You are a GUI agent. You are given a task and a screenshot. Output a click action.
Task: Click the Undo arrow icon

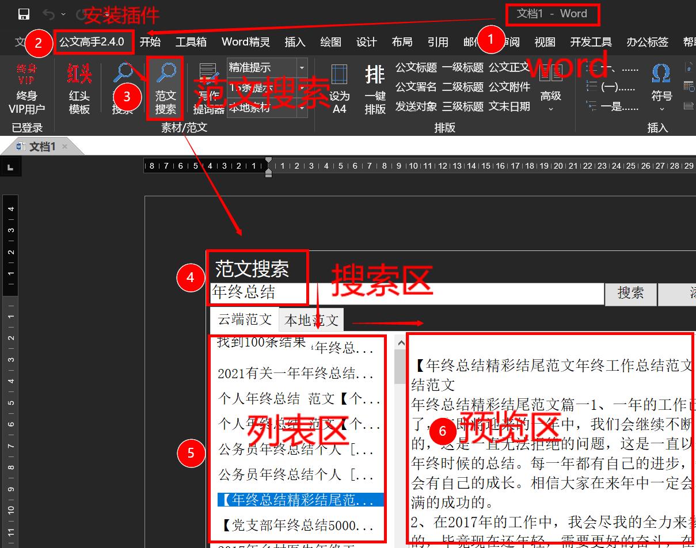coord(49,14)
